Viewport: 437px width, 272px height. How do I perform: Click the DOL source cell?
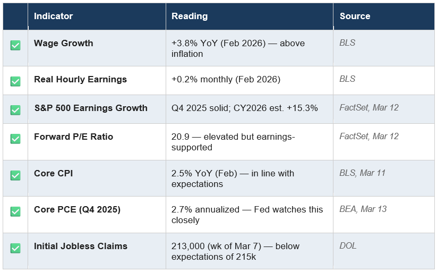[348, 245]
